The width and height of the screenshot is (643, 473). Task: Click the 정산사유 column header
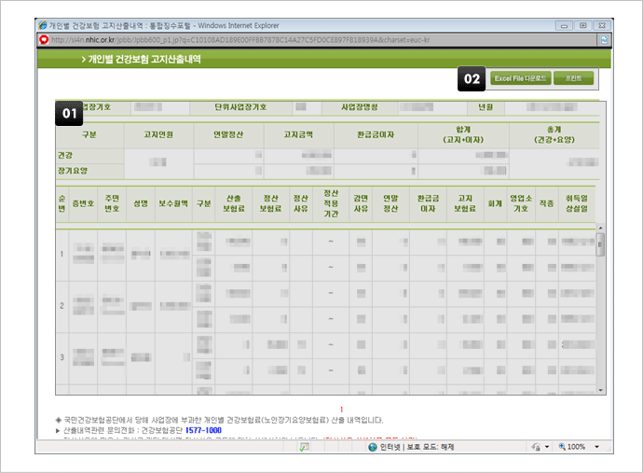click(x=301, y=203)
